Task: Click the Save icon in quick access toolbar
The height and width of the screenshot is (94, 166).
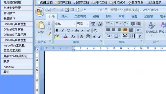Action: (49, 10)
